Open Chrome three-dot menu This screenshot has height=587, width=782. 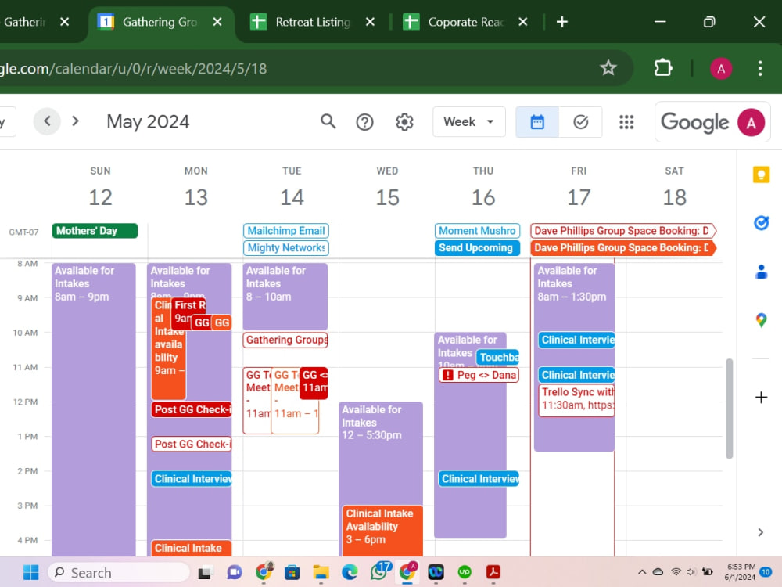pos(759,68)
